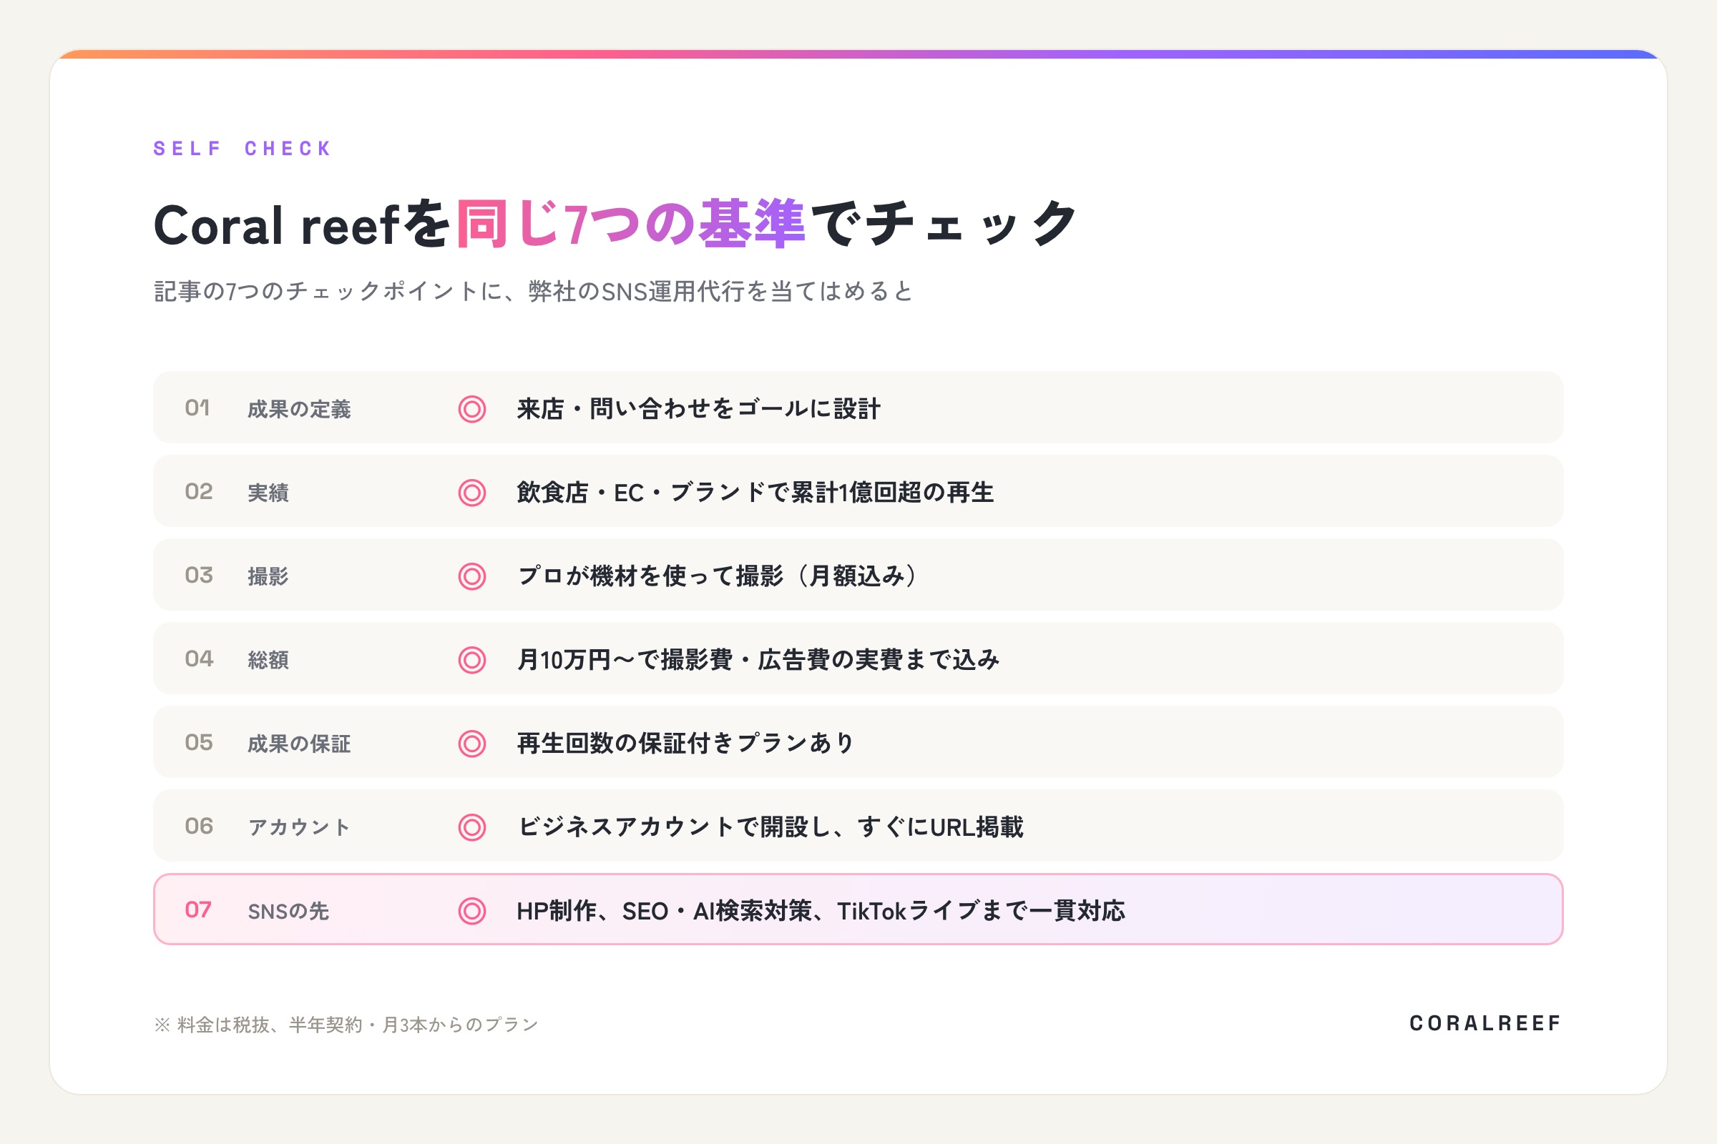Click the headline Coral reefを同じ7つの基準でチェック
Image resolution: width=1717 pixels, height=1144 pixels.
pyautogui.click(x=615, y=224)
